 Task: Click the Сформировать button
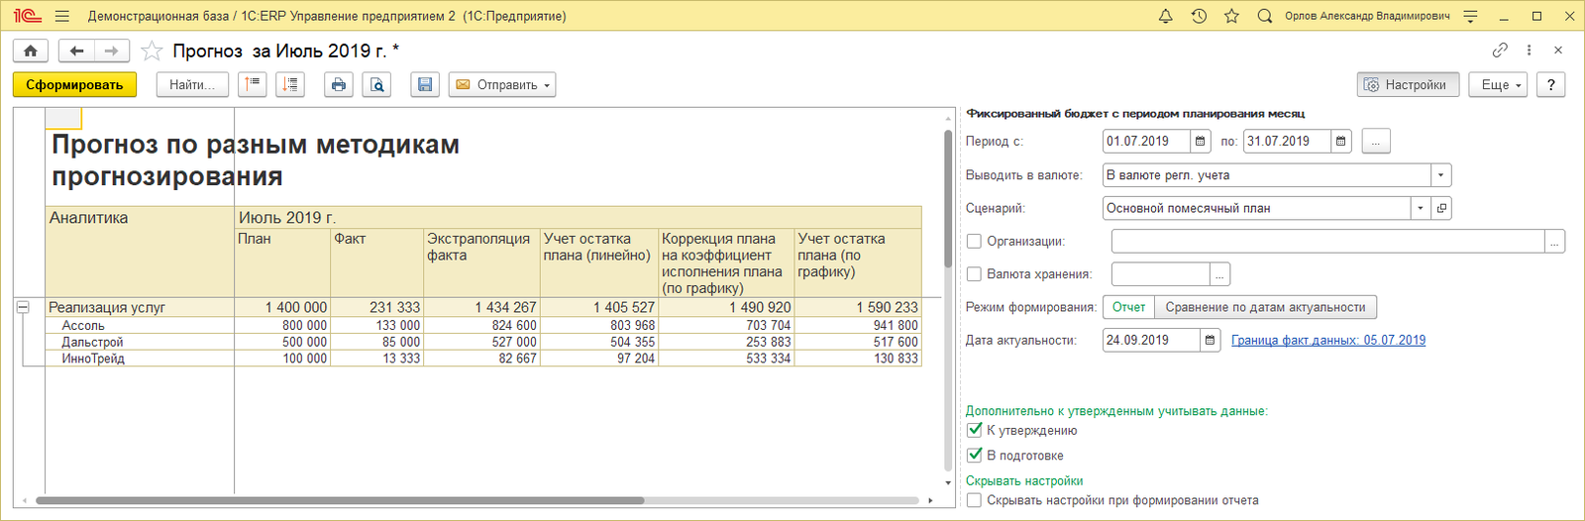pyautogui.click(x=74, y=85)
